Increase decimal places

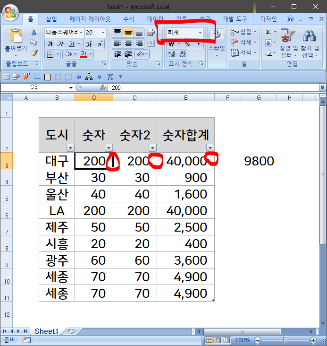172,54
